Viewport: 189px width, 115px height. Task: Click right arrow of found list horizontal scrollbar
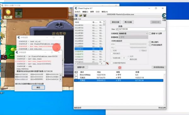[101, 63]
